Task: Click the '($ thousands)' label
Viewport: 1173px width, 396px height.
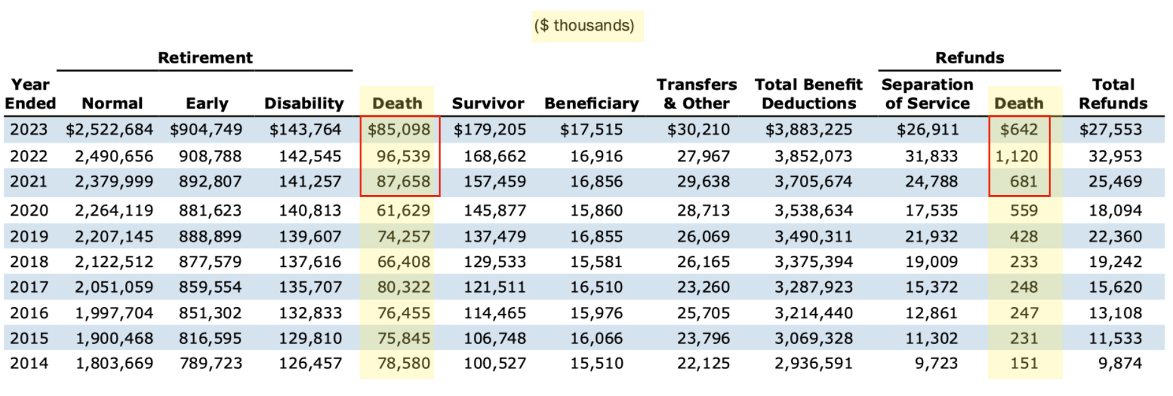Action: point(584,26)
